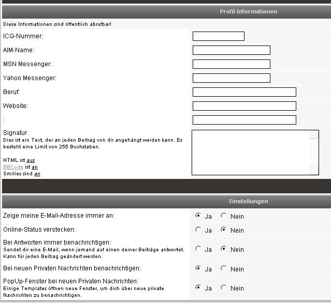The width and height of the screenshot is (331, 303).
Task: Enable Ja for reply notifications
Action: pos(198,249)
